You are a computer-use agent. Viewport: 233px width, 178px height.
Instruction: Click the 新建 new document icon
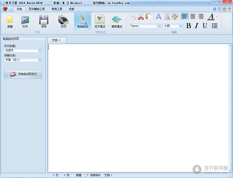click(x=10, y=20)
